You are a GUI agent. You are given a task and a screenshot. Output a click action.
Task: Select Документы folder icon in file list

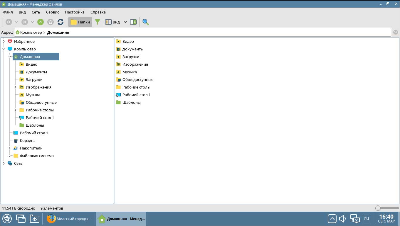click(x=118, y=49)
